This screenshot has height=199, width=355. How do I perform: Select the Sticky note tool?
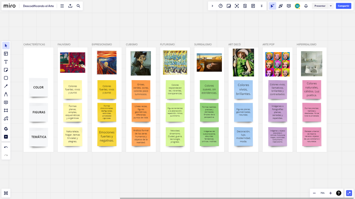[6, 70]
